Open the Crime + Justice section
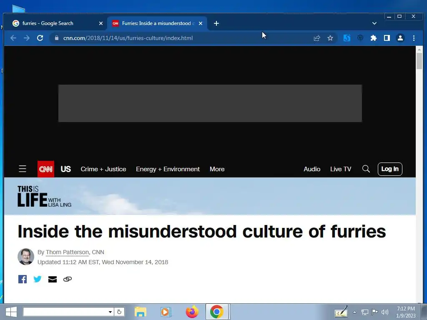Screen dimensions: 427x320 [103, 169]
